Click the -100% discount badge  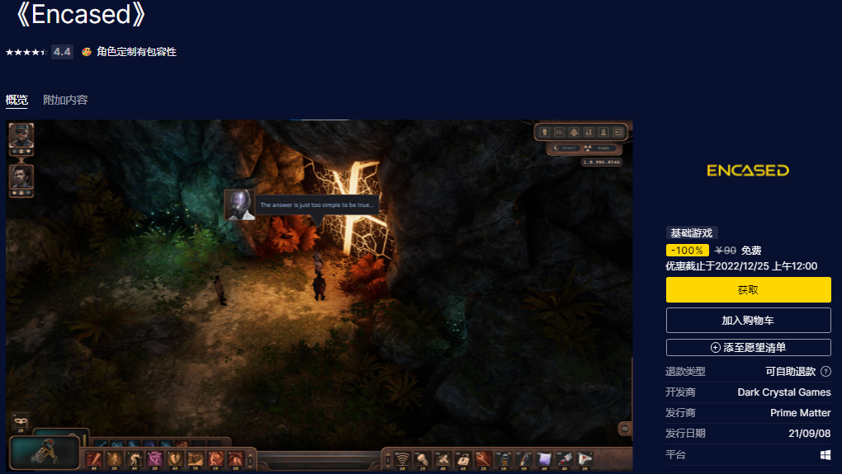pyautogui.click(x=688, y=251)
